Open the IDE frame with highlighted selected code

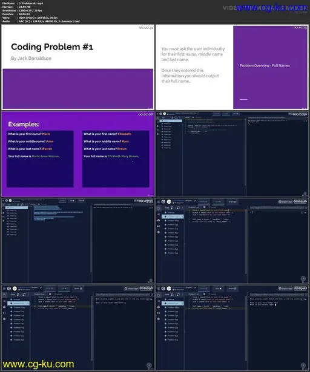pyautogui.click(x=77, y=241)
